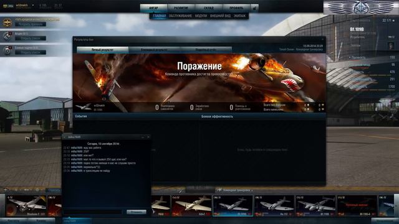This screenshot has height=224, width=399.
Task: Open the Ангар main tab
Action: click(153, 8)
